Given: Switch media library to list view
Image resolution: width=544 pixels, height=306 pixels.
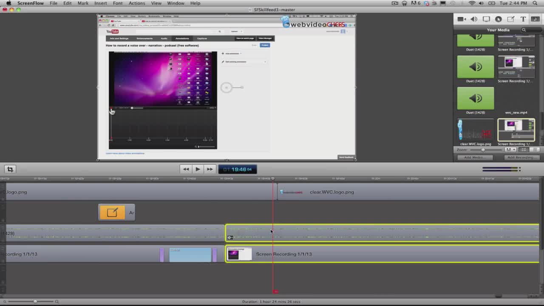Looking at the screenshot, I should pos(535,150).
